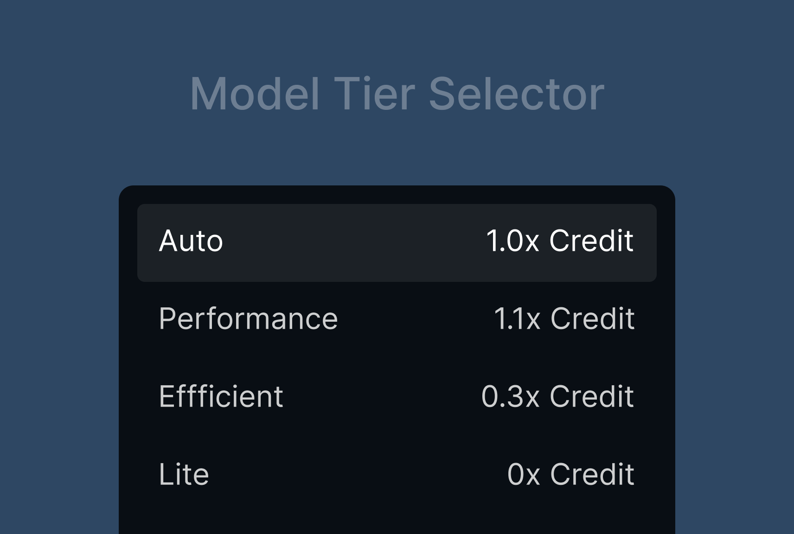Click the word "Model" in the heading
Viewport: 794px width, 534px height.
coord(255,94)
